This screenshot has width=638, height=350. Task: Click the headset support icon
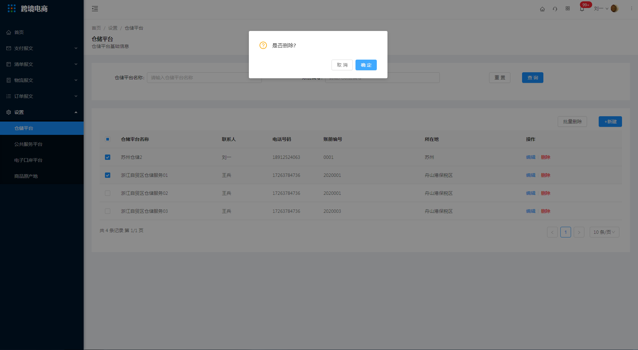(x=555, y=9)
